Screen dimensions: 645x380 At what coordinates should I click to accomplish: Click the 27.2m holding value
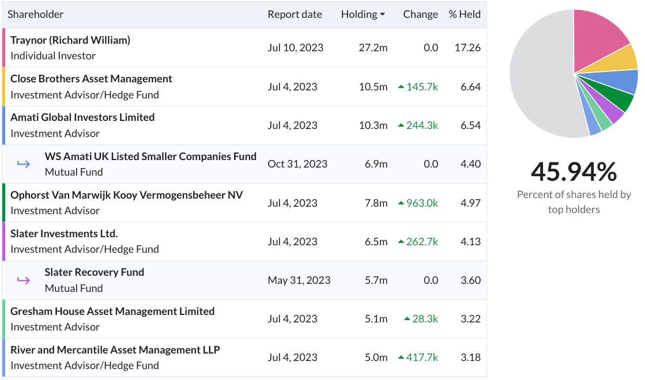pyautogui.click(x=373, y=48)
